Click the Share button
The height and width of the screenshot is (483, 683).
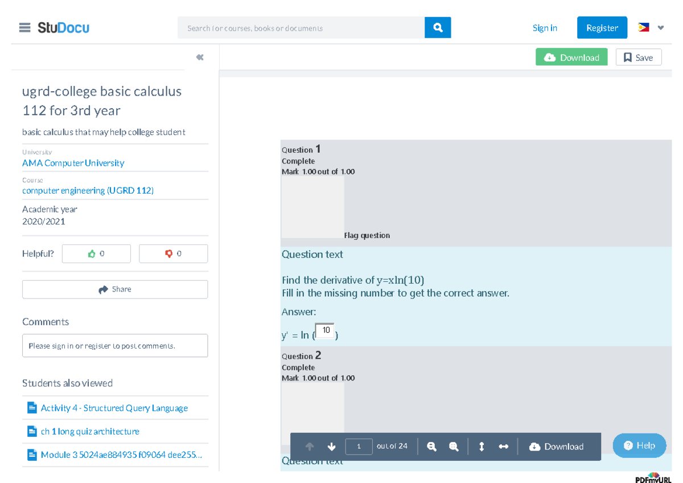115,289
